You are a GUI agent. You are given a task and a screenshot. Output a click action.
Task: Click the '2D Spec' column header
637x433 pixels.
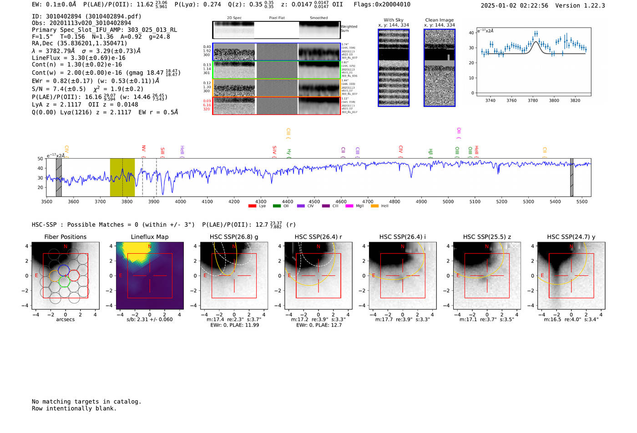(234, 18)
